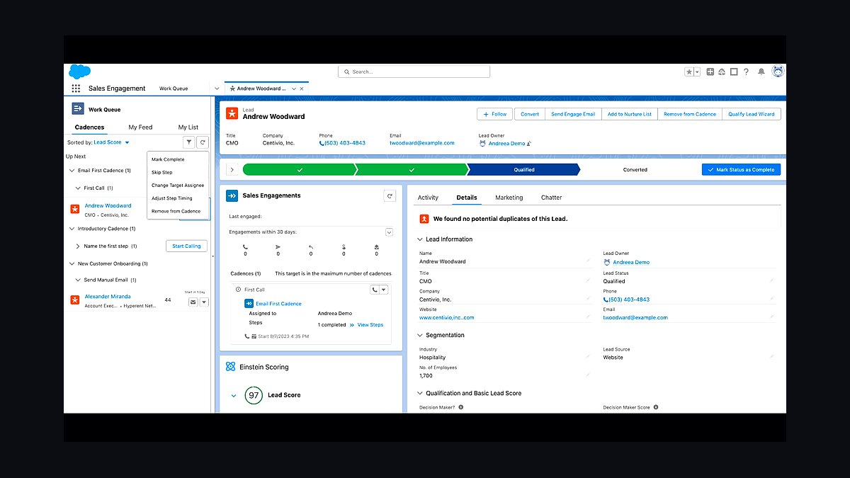Expand the path details chevron
This screenshot has height=478, width=850.
(x=231, y=170)
